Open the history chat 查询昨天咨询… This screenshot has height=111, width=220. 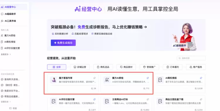10,79
